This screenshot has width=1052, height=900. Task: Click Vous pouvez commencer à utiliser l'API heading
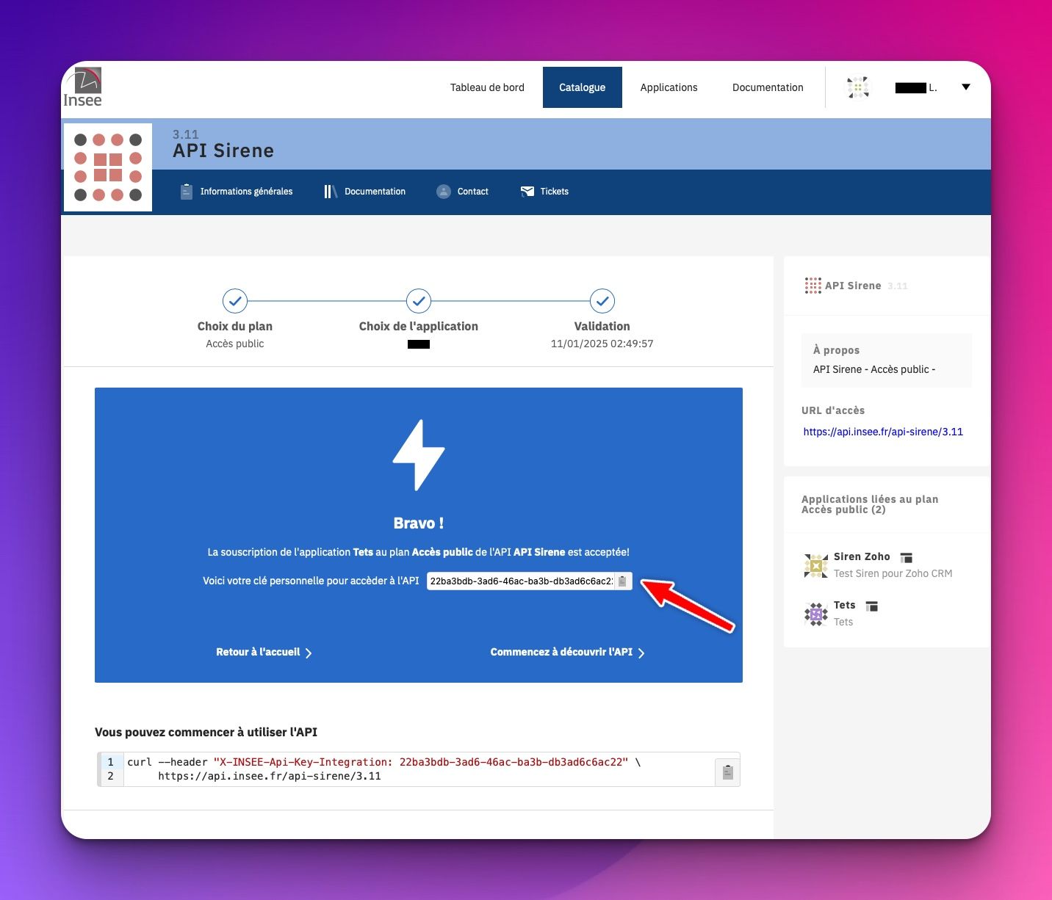click(x=206, y=732)
